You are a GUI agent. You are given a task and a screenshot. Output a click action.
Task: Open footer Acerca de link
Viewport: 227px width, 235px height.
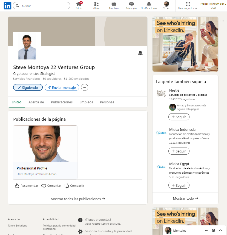click(x=14, y=219)
